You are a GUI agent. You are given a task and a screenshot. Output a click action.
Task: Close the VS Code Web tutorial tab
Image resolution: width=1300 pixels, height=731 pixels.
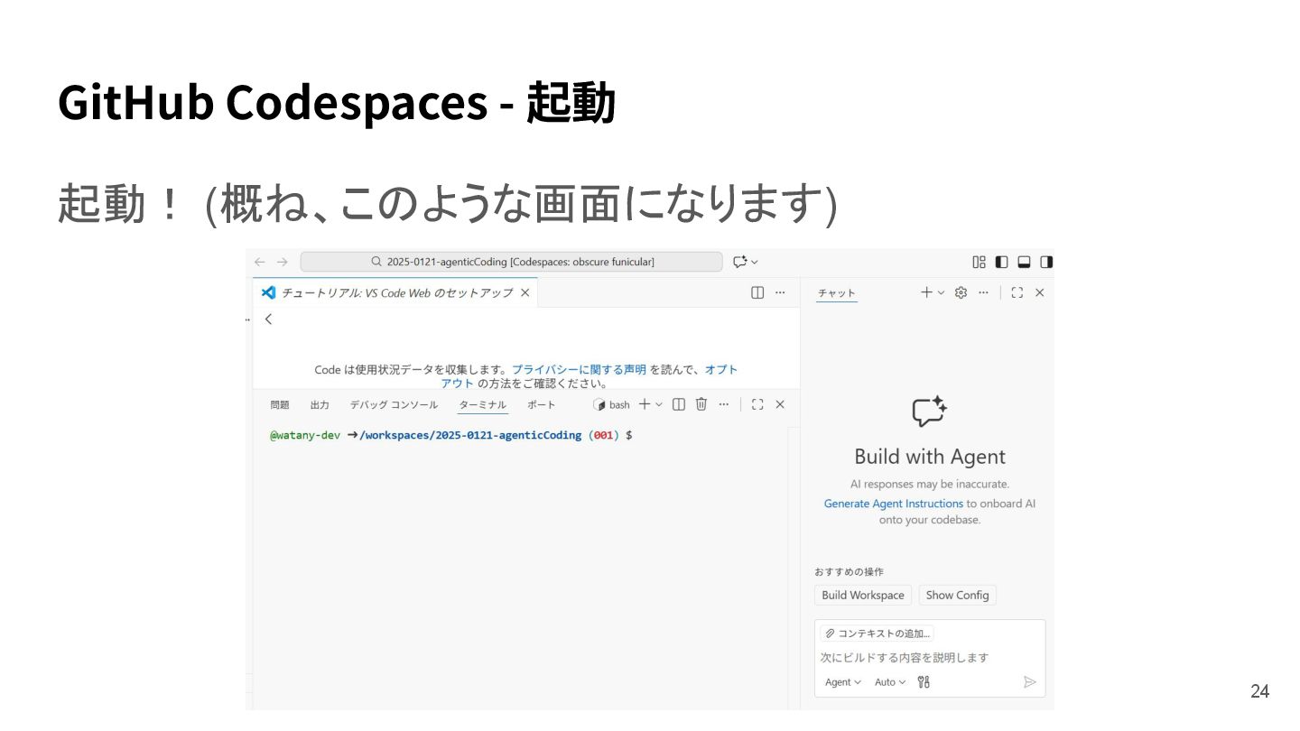[x=525, y=292]
